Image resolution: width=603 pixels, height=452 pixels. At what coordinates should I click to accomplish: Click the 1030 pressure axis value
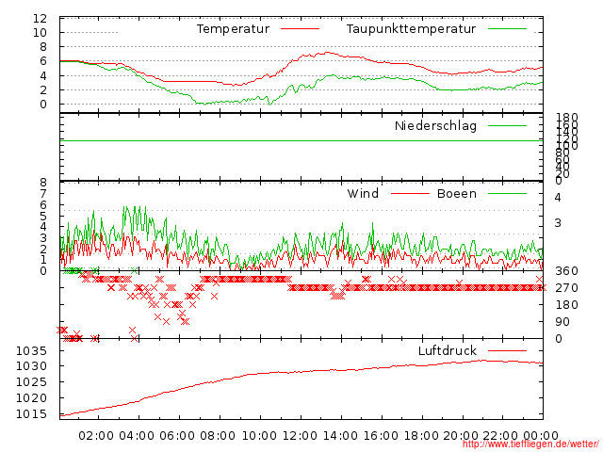pyautogui.click(x=31, y=366)
